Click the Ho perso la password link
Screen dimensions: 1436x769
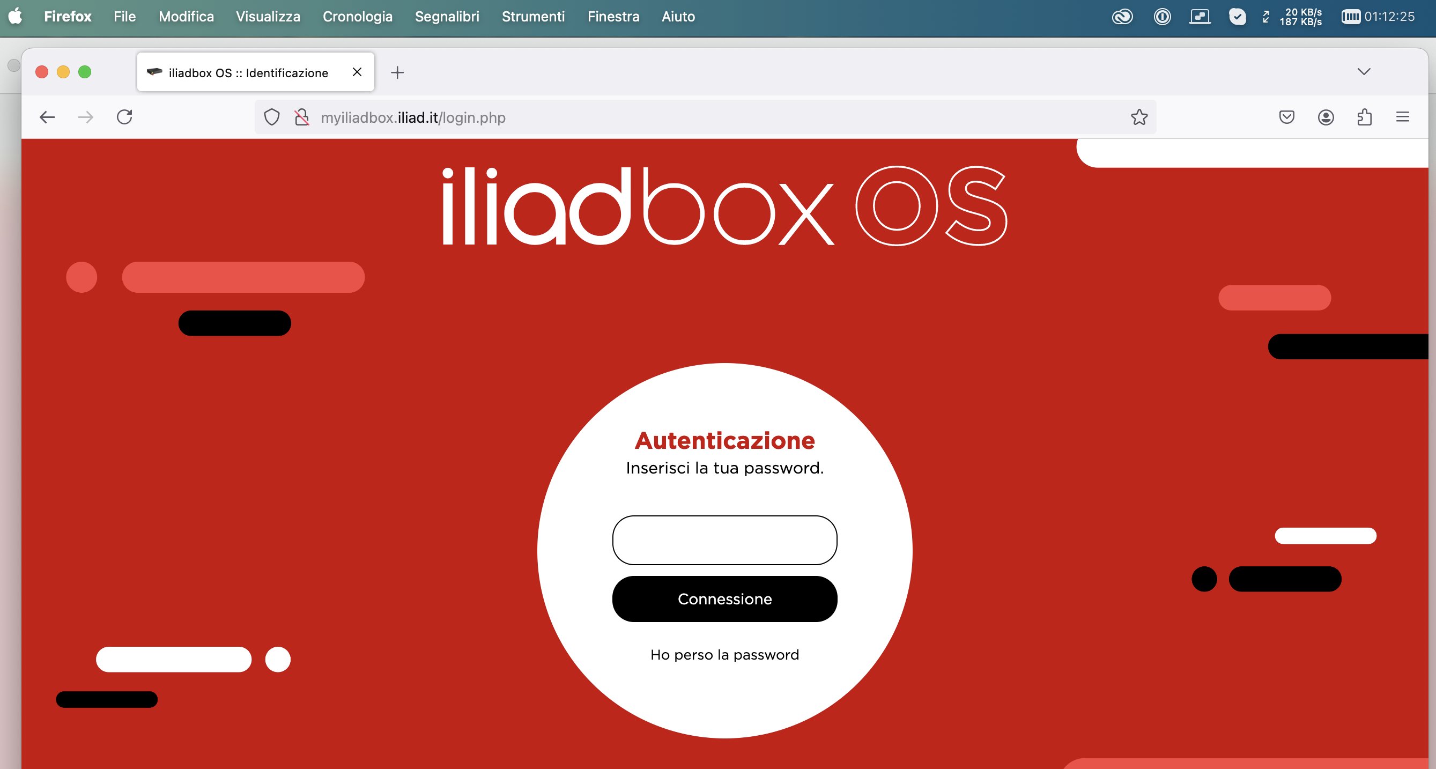click(724, 655)
